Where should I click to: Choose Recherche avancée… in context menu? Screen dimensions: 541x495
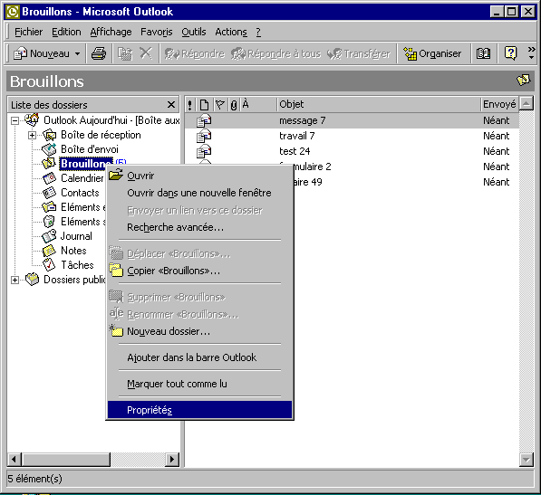(x=199, y=227)
